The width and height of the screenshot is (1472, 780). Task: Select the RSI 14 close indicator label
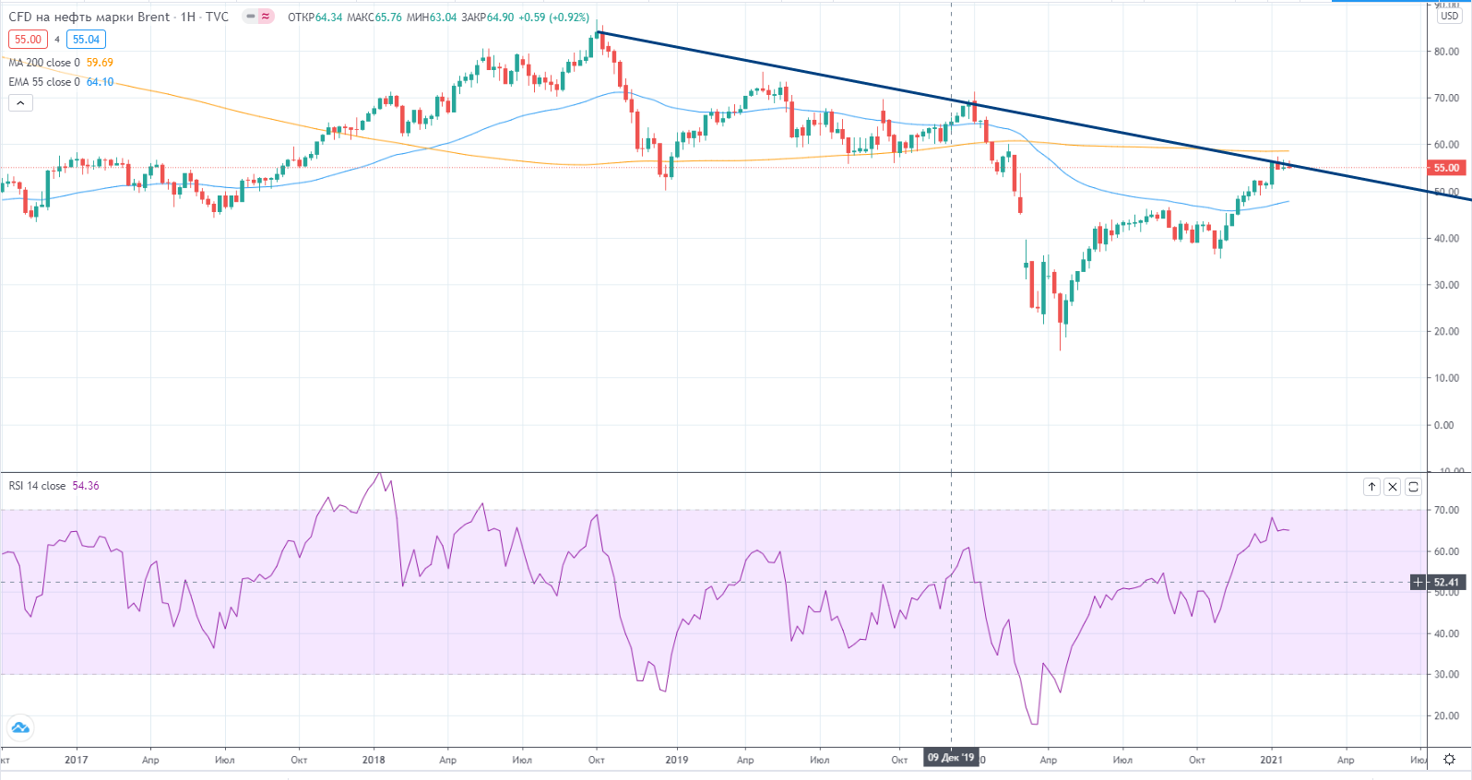38,486
